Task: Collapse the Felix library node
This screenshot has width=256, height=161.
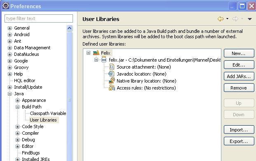Action: click(x=88, y=53)
